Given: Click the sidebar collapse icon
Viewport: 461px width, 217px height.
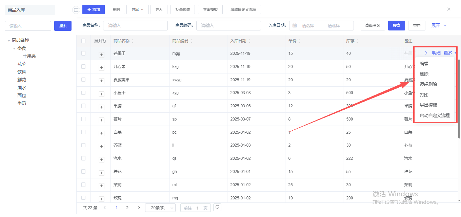Looking at the screenshot, I should tap(76, 10).
